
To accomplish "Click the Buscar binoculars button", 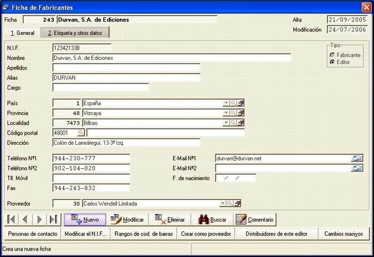I will coord(212,220).
